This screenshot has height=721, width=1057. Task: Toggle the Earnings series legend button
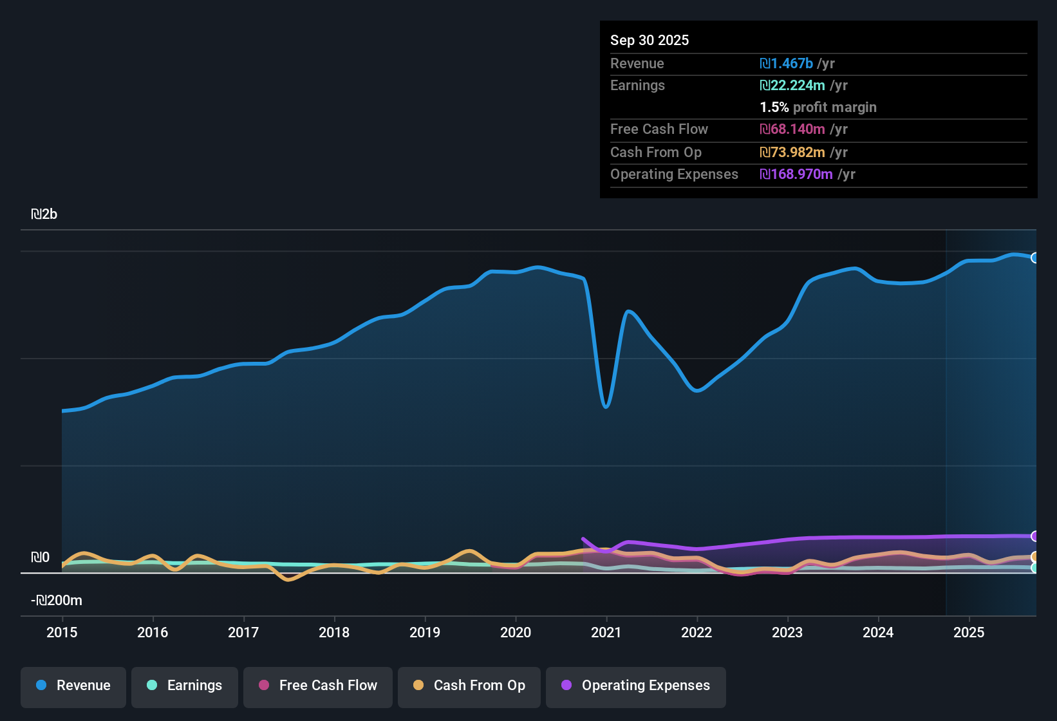pos(185,687)
